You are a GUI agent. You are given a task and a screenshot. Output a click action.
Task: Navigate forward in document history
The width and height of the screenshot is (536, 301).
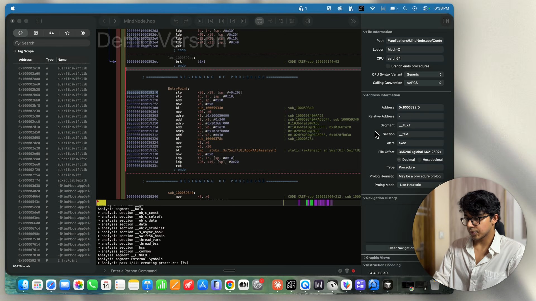115,21
